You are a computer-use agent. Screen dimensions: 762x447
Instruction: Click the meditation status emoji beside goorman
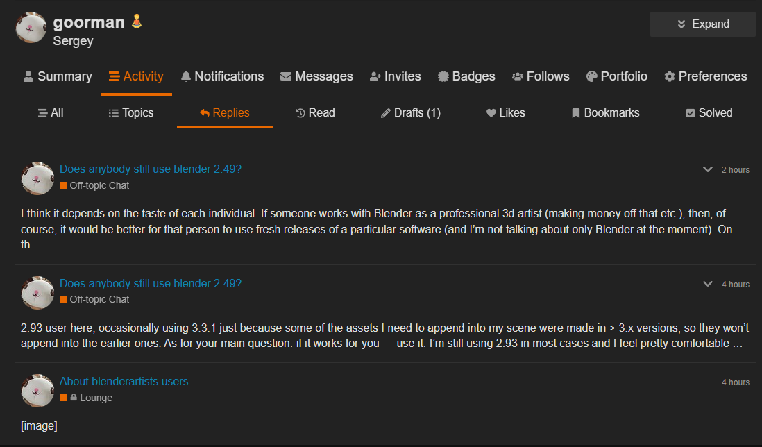(x=137, y=22)
